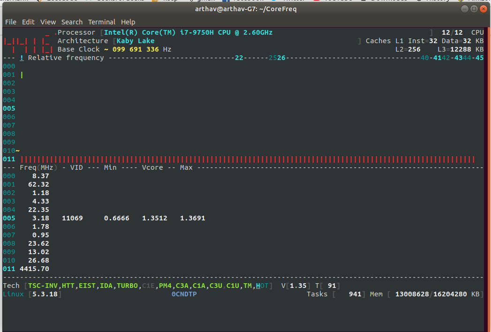Click the Vcore value 1.3512
The width and height of the screenshot is (491, 332).
[x=155, y=218]
